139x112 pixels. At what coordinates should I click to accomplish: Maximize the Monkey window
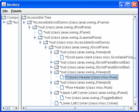point(128,5)
